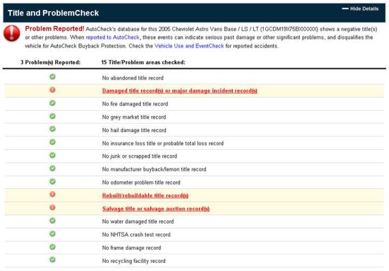This screenshot has width=389, height=271.
Task: Click the Title and ProblemCheck header title
Action: pyautogui.click(x=53, y=13)
